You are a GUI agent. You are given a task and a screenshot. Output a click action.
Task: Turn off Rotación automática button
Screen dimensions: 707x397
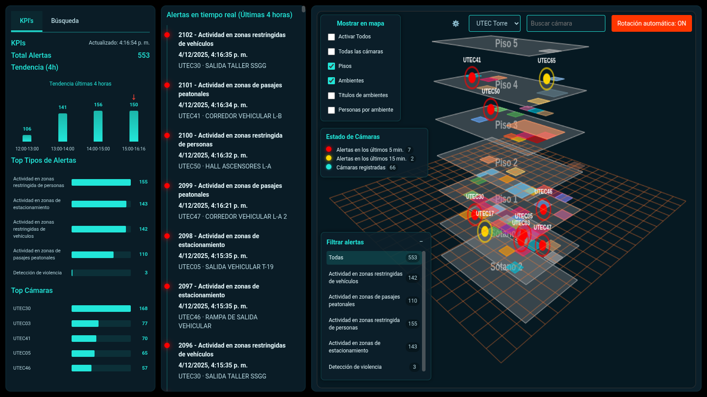[x=651, y=23]
